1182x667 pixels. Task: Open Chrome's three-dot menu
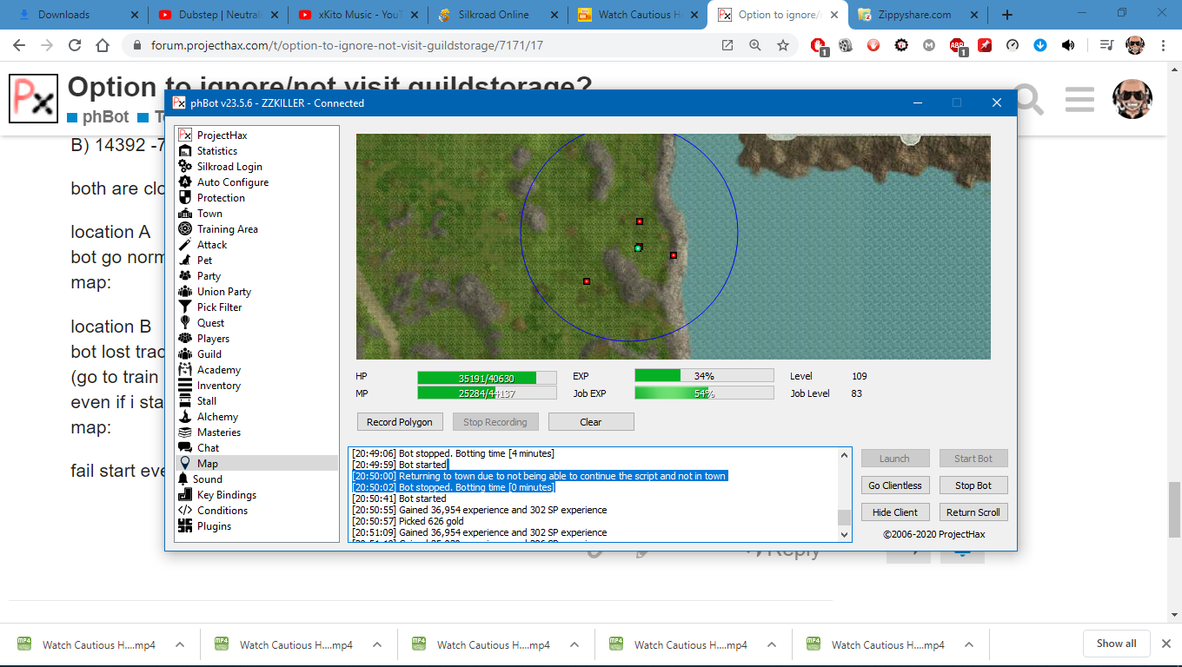click(x=1163, y=45)
